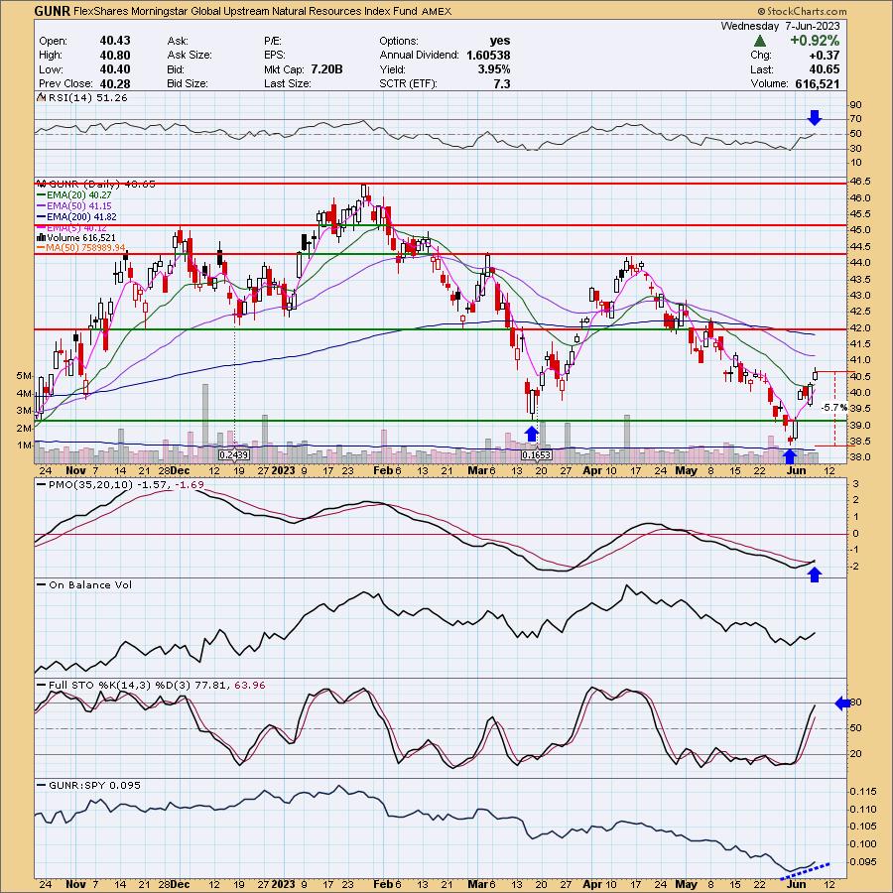Click the Chg value +0.37

(825, 55)
